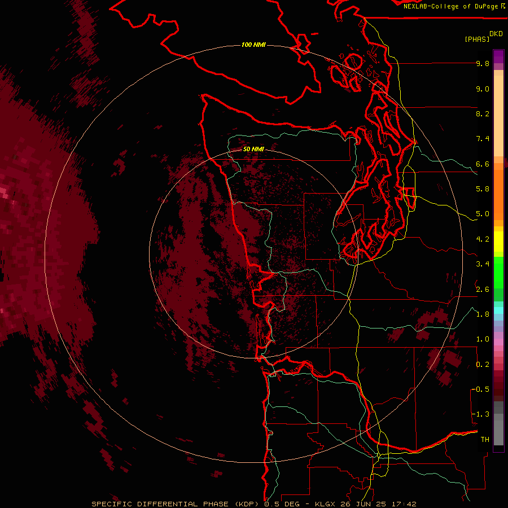
Task: Click the 9.0 value on the scale
Action: click(483, 89)
